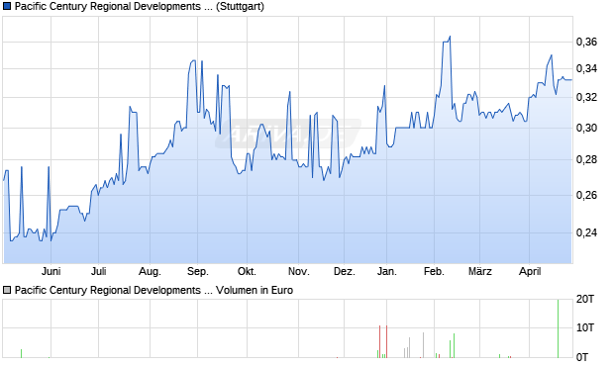Click the 'Juni' month label
This screenshot has height=367, width=614.
(x=51, y=271)
